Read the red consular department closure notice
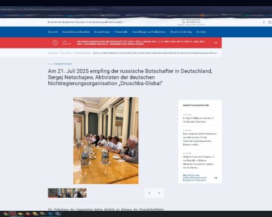 141,43
